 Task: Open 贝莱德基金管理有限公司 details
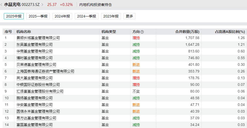pos(36,65)
